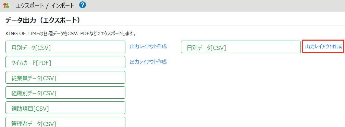Open 出力レイアウト作成 link beside タイムカード

point(148,62)
